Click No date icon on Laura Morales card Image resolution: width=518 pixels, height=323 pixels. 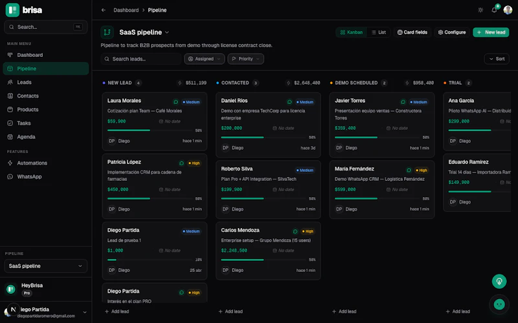point(161,121)
